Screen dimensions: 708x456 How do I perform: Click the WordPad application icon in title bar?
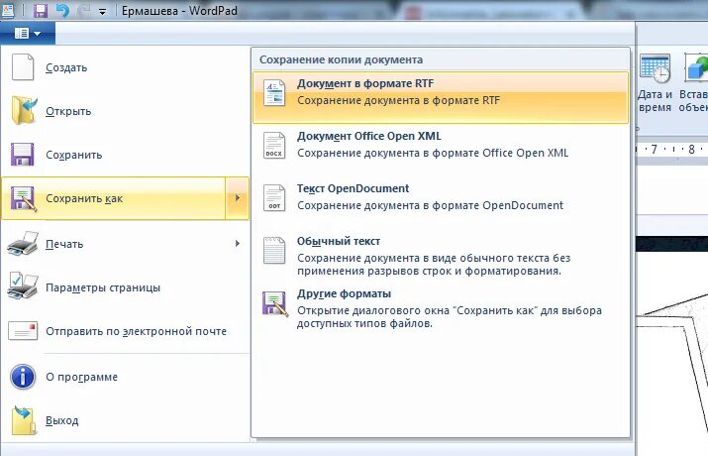pos(8,11)
